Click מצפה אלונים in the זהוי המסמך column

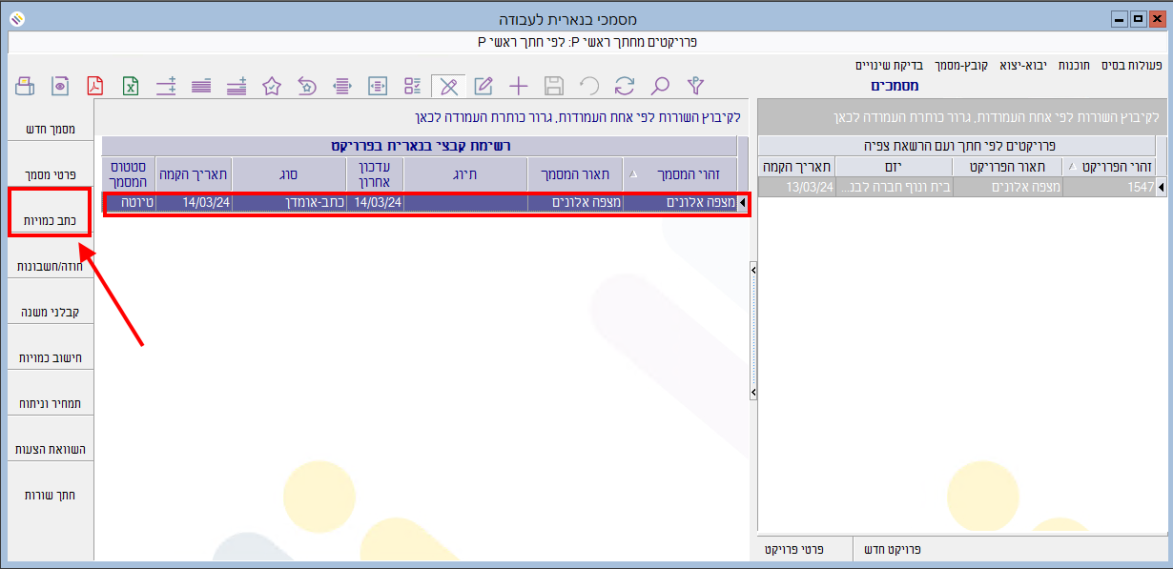tap(680, 203)
